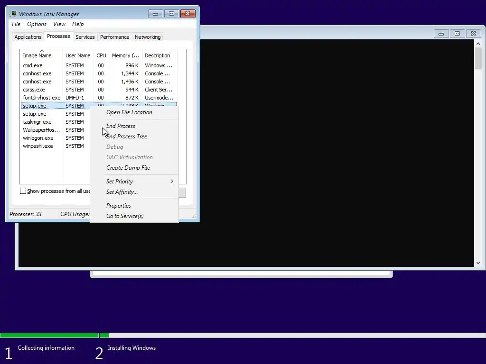This screenshot has width=486, height=364.
Task: Click the 896 K memory value
Action: [x=132, y=65]
